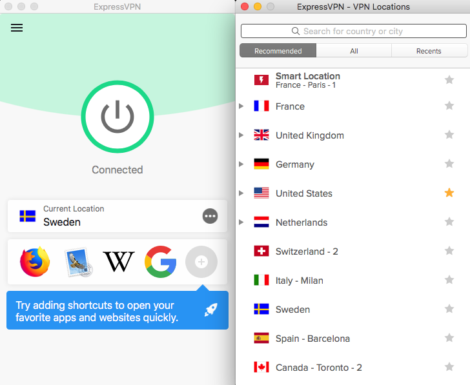470x385 pixels.
Task: Expand the United States locations
Action: coord(241,193)
